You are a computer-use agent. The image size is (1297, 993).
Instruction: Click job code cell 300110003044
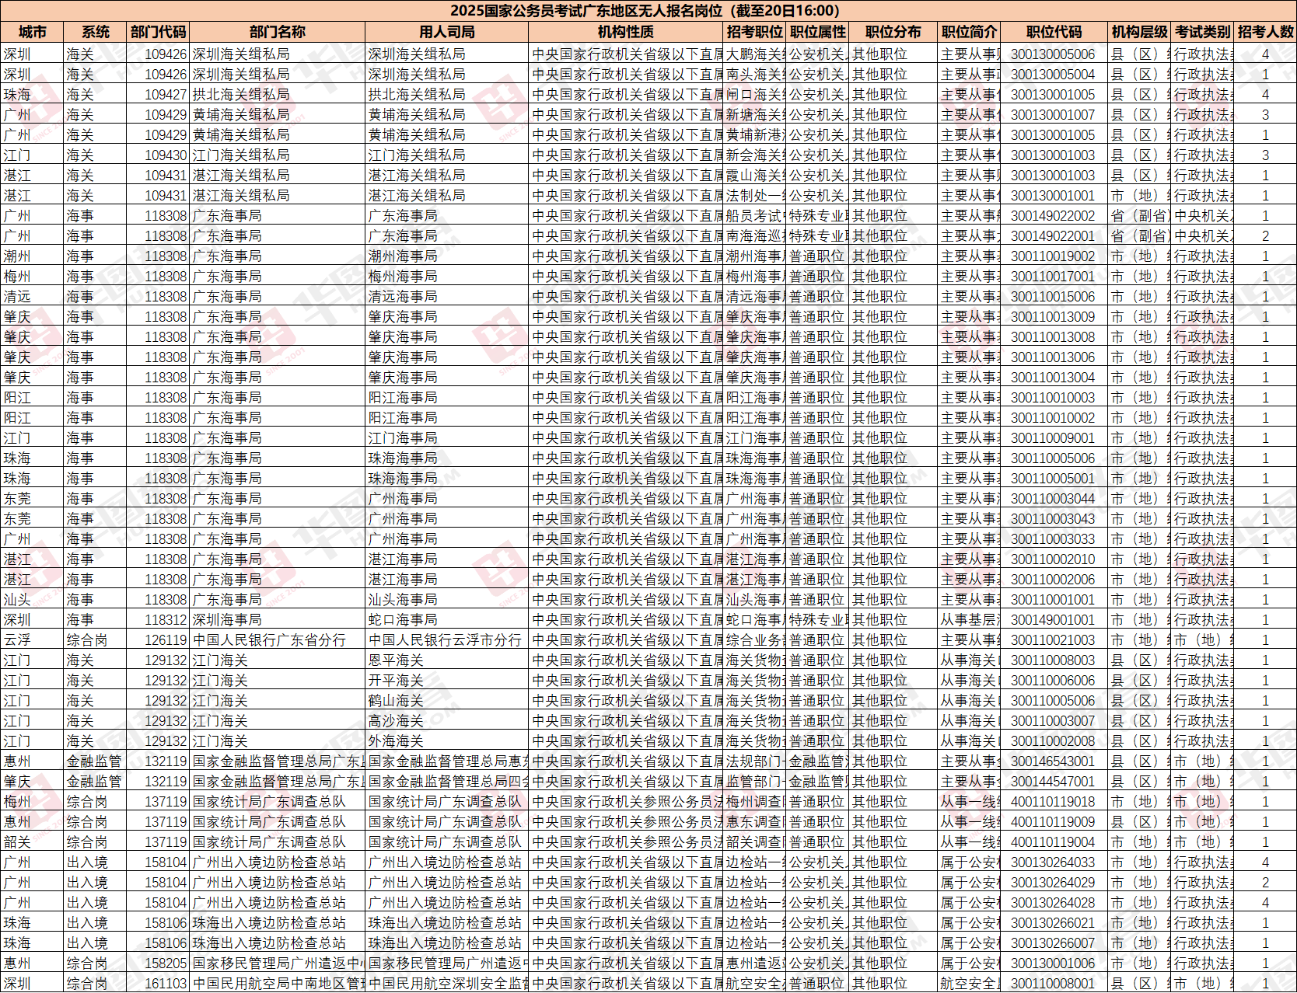[1054, 499]
